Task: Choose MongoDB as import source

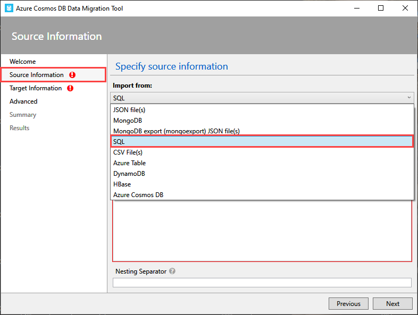Action: pyautogui.click(x=128, y=121)
